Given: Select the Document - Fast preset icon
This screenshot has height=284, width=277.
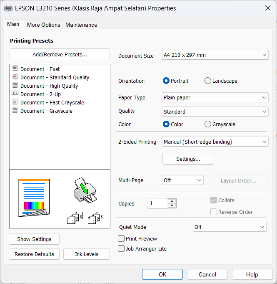Looking at the screenshot, I should [x=15, y=69].
